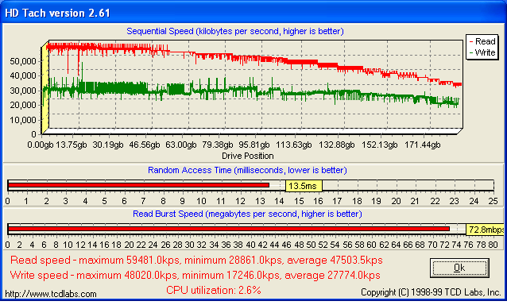Click the 13.5ms access time label
The height and width of the screenshot is (305, 507).
pos(304,186)
